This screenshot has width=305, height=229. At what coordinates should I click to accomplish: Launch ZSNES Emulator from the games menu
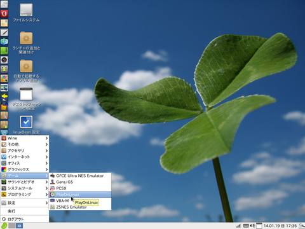point(80,207)
